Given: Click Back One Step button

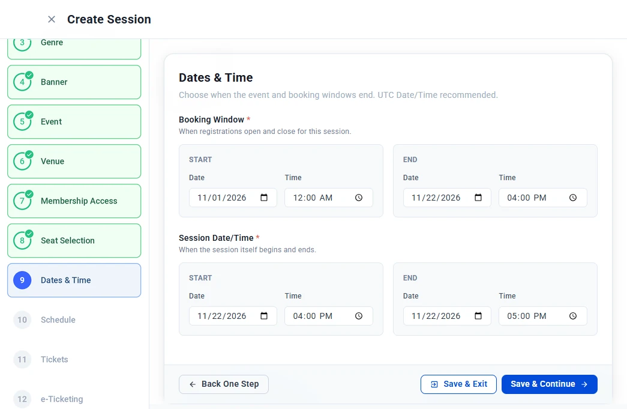Looking at the screenshot, I should point(224,384).
